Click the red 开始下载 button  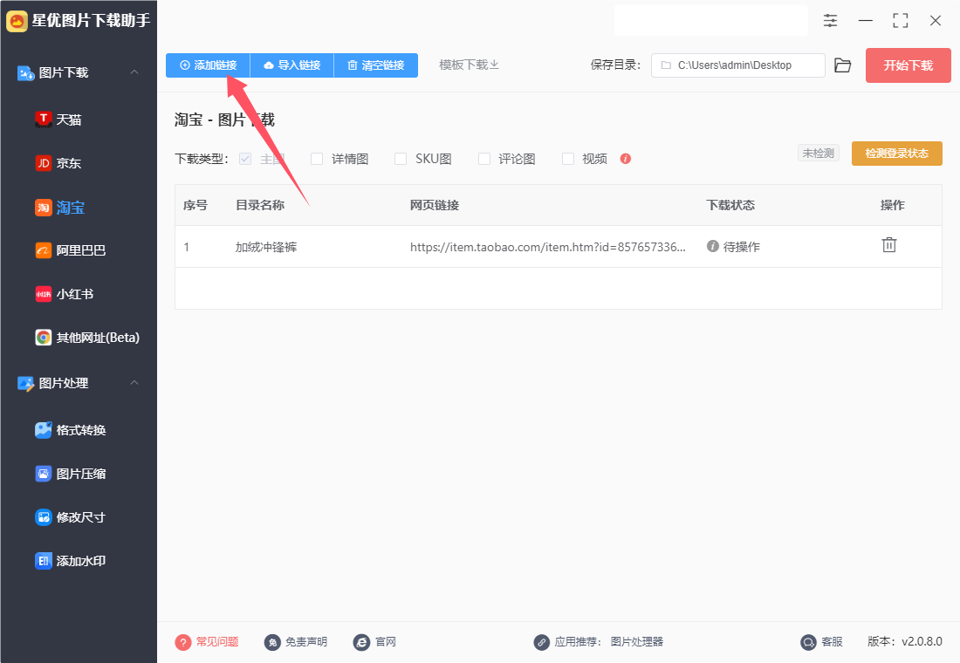[908, 65]
